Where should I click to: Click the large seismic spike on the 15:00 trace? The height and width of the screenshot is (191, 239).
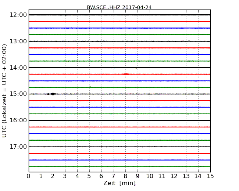pyautogui.click(x=53, y=94)
